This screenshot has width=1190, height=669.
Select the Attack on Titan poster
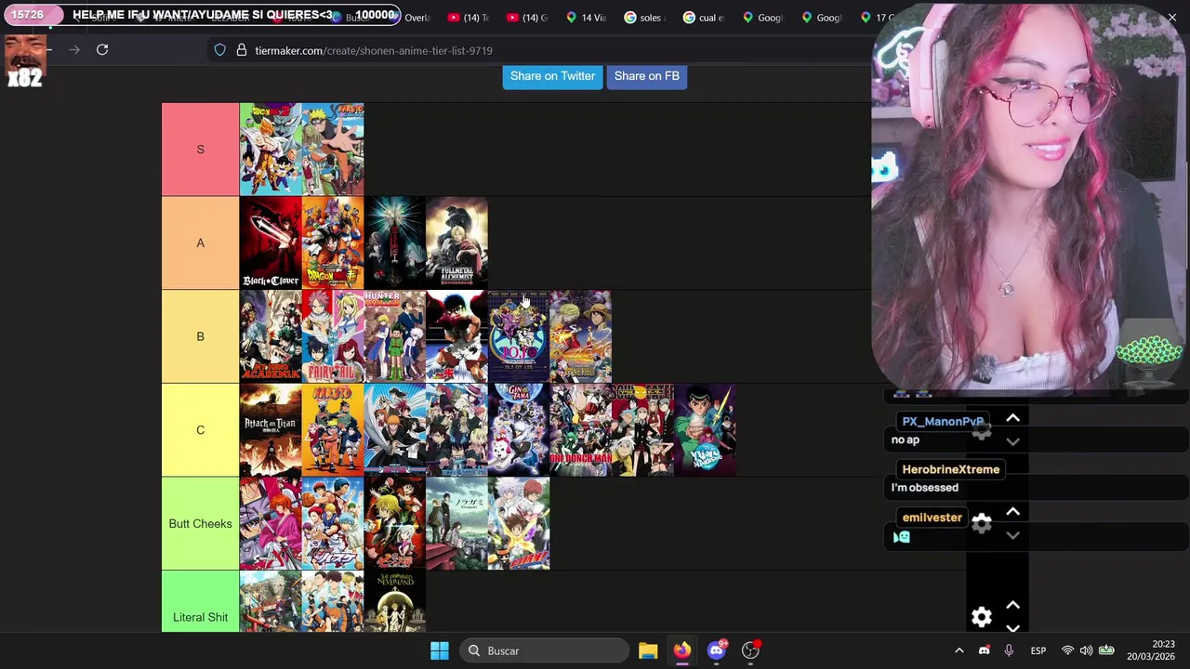[271, 430]
